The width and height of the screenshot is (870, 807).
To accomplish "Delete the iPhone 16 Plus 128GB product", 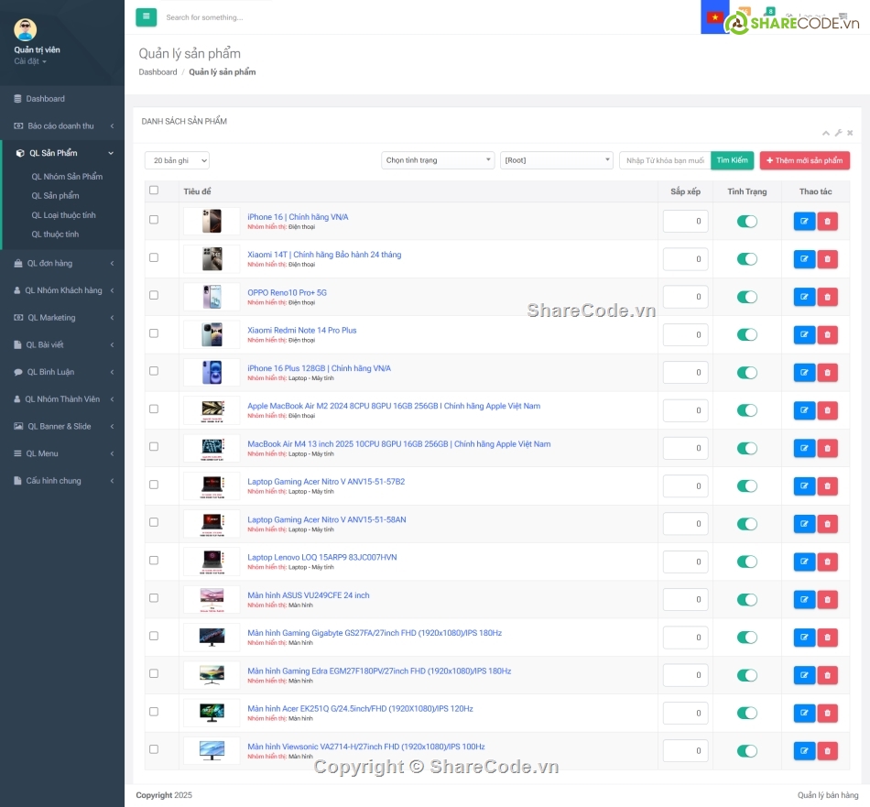I will tap(827, 373).
